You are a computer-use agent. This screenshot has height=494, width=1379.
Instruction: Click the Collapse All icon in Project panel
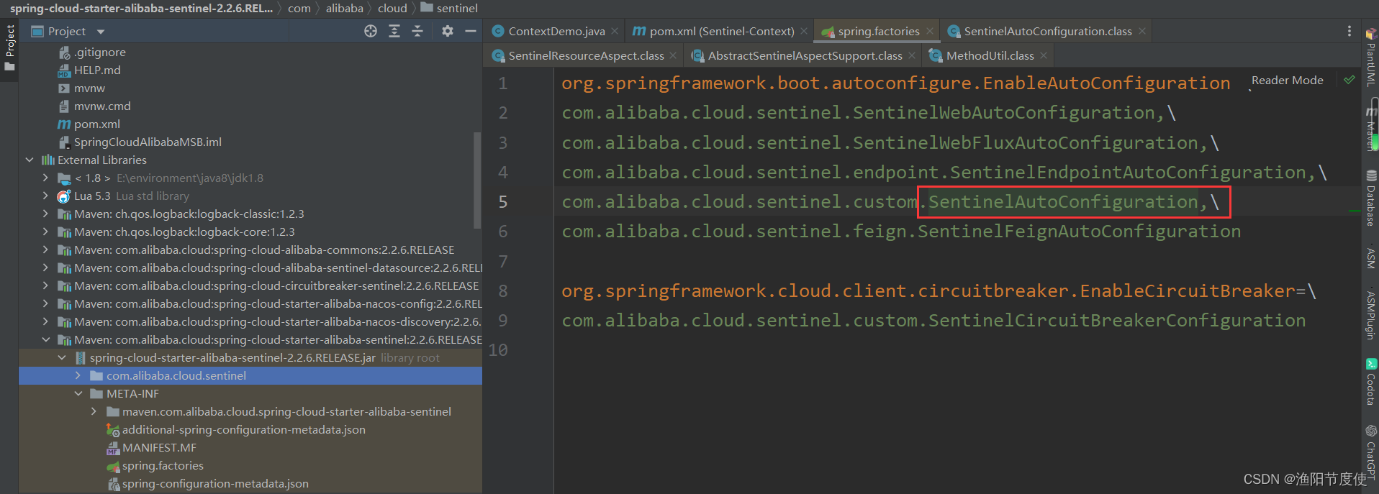[x=417, y=31]
